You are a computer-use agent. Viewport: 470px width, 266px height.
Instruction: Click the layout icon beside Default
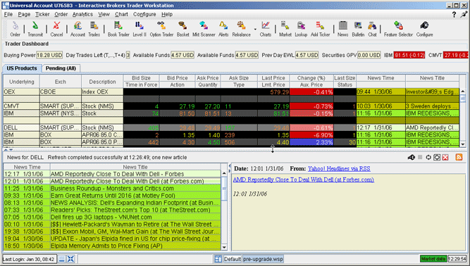coord(218,259)
